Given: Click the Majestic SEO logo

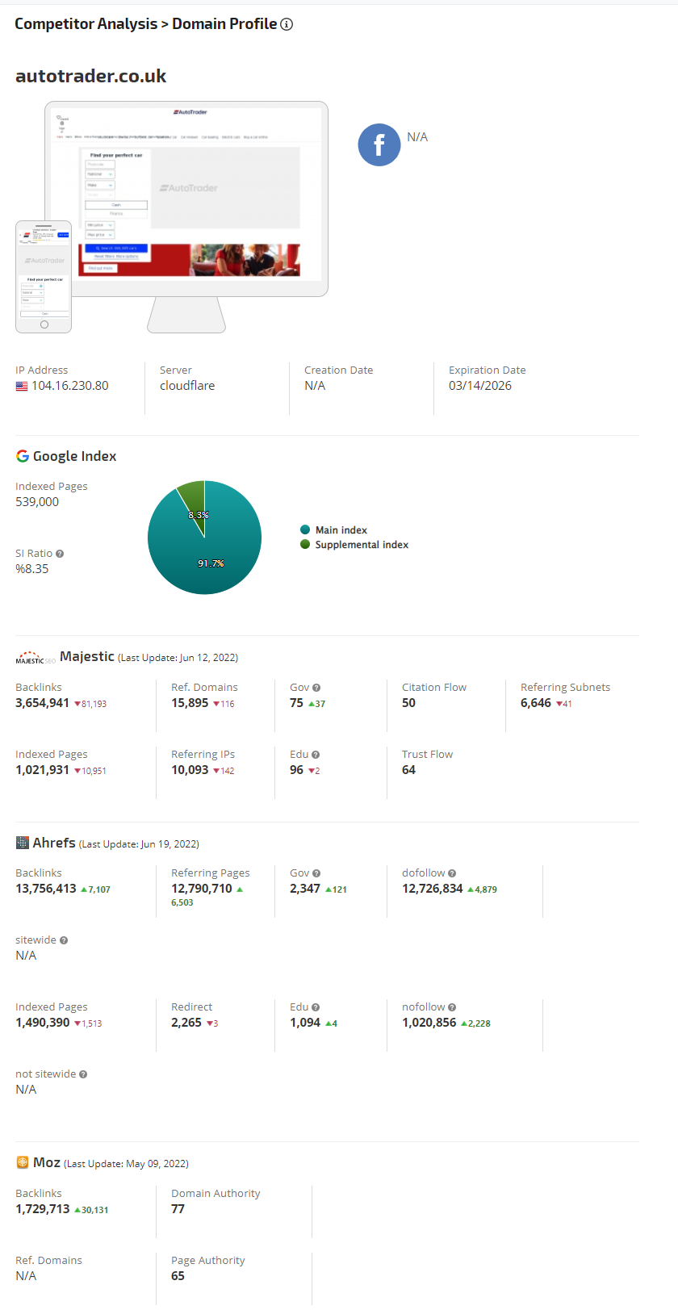Looking at the screenshot, I should pyautogui.click(x=36, y=658).
